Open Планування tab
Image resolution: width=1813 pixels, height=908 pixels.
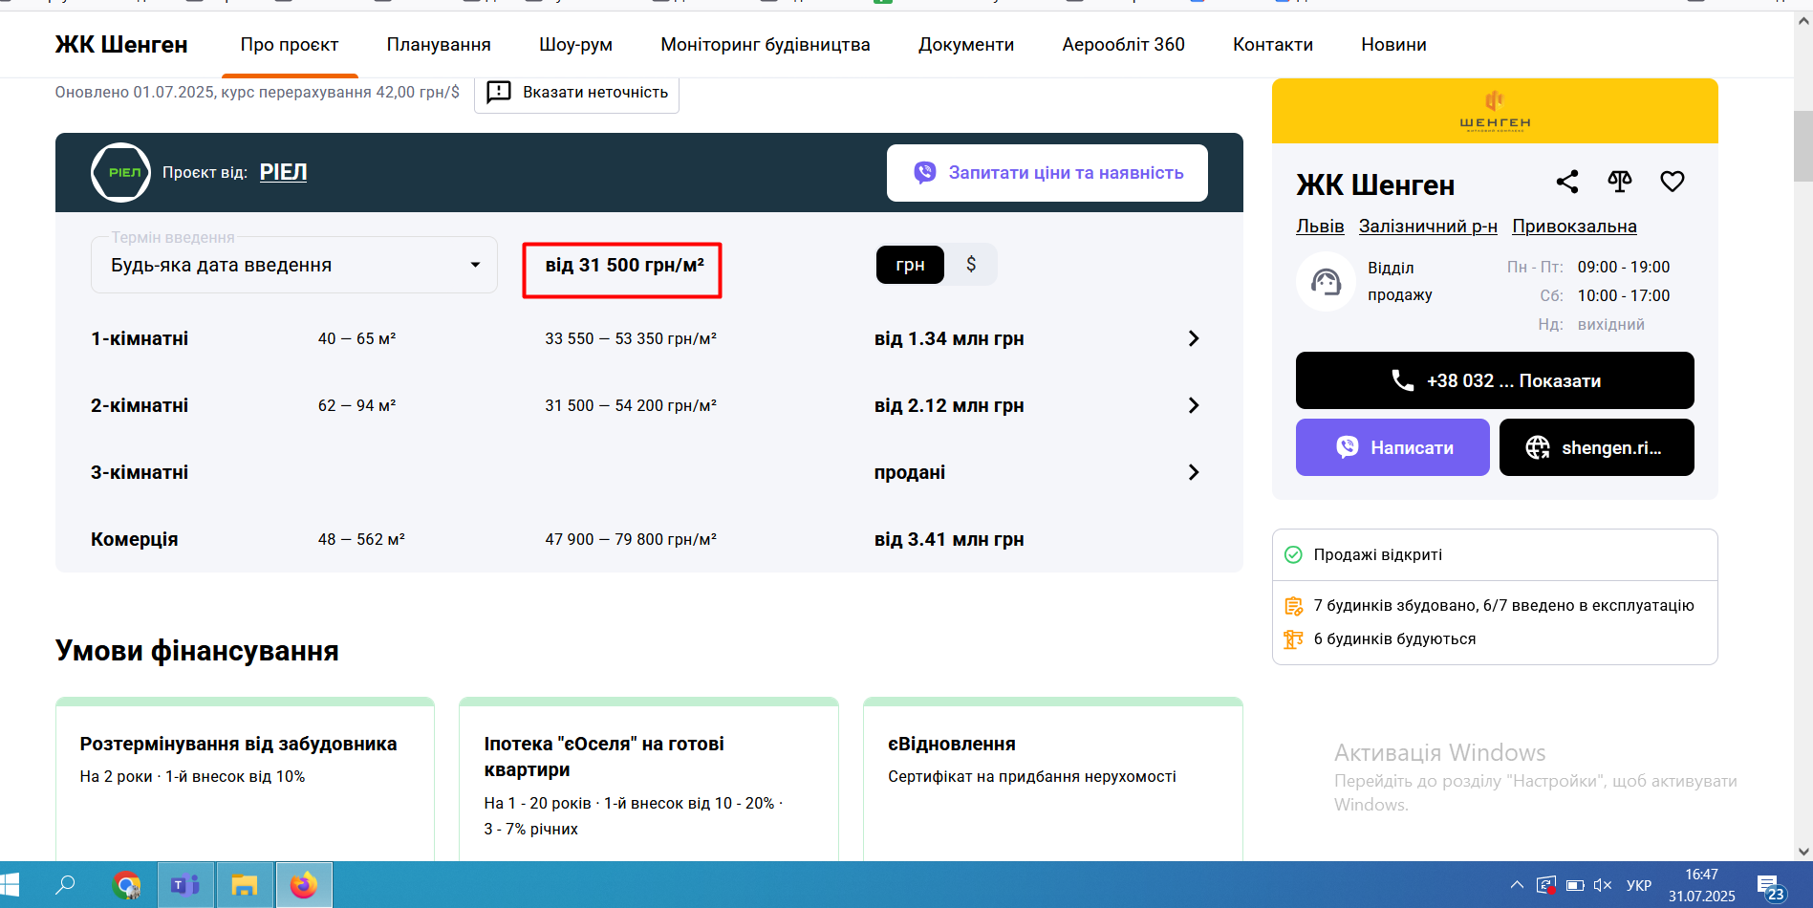click(x=439, y=45)
